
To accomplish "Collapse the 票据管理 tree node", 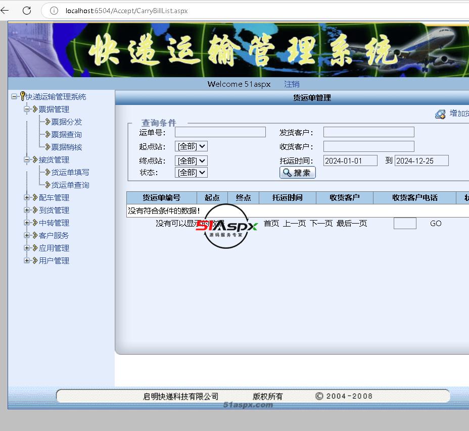I will [27, 109].
